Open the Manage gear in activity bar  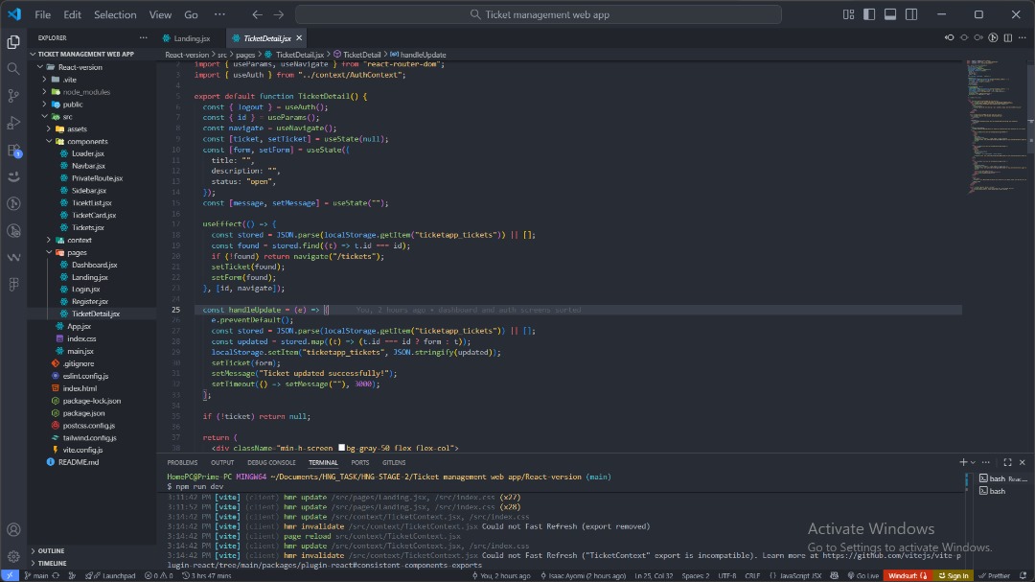coord(13,557)
